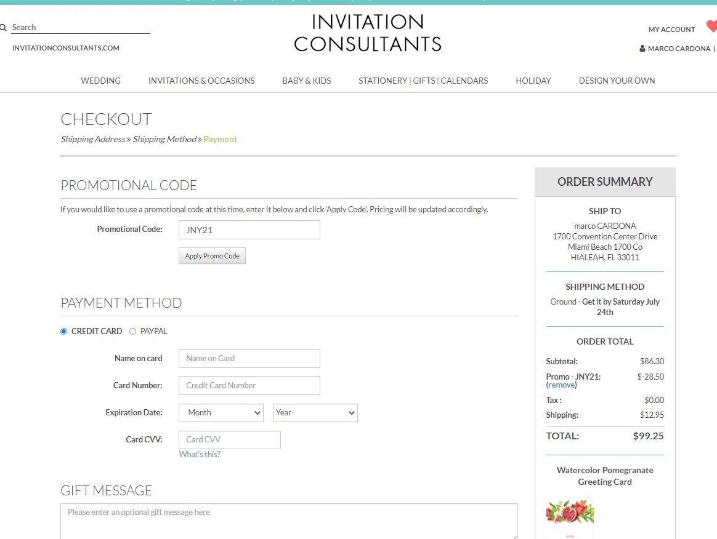Click the Shipping Address breadcrumb step
The image size is (717, 539).
(x=93, y=139)
